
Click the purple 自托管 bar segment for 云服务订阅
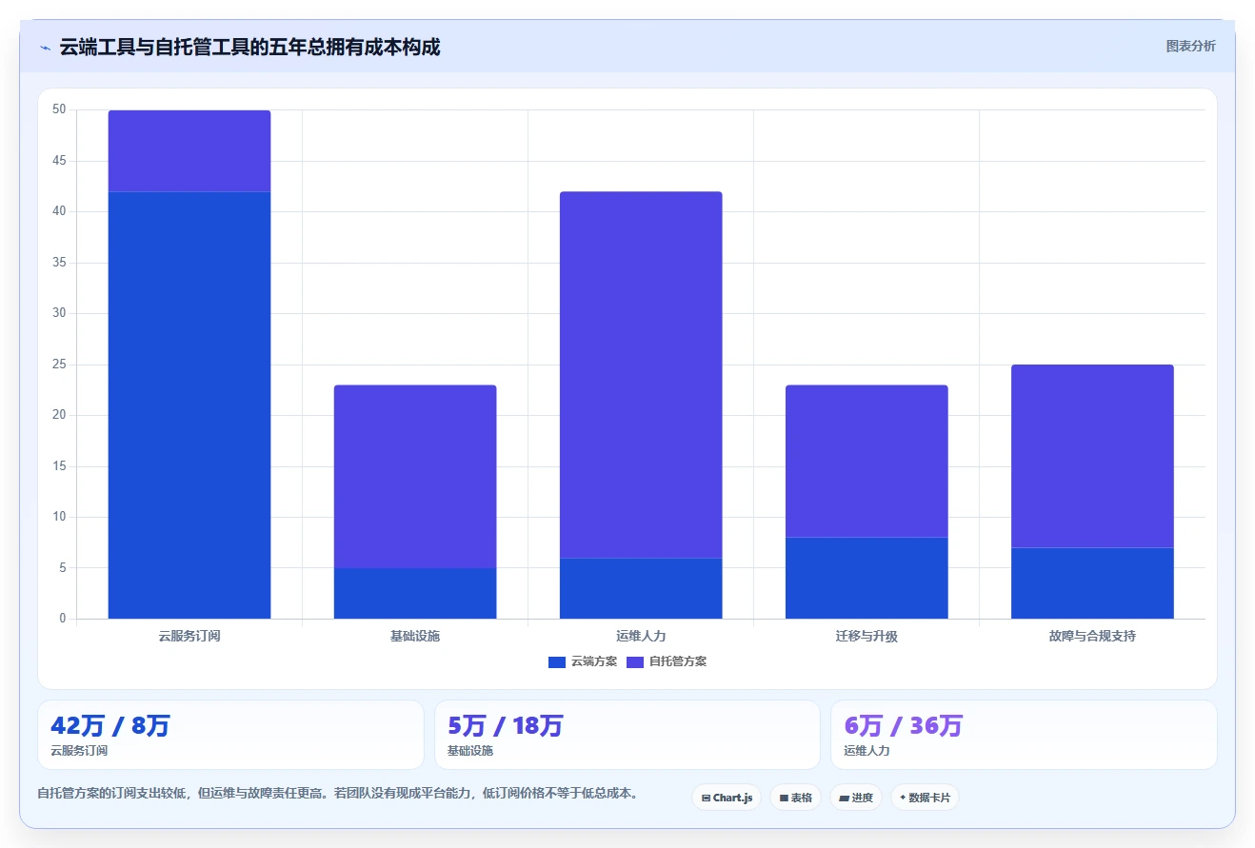[x=189, y=151]
